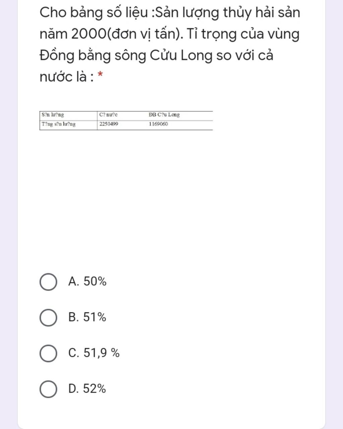Pick the radio button for option D

48,389
